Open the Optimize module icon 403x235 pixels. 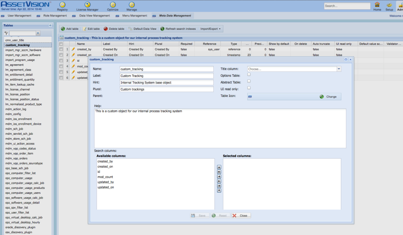click(113, 5)
